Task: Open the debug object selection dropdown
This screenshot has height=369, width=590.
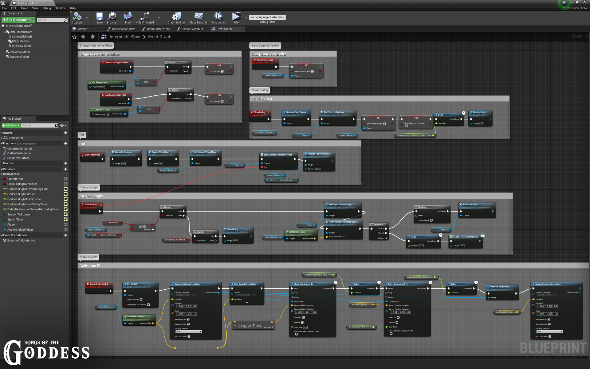Action: 267,17
